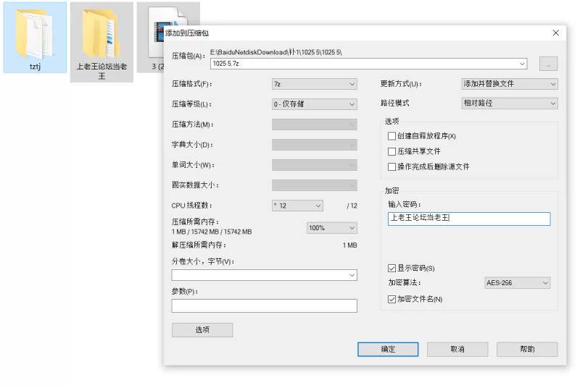Cancel with the 取消 button
580x388 pixels.
coord(457,349)
